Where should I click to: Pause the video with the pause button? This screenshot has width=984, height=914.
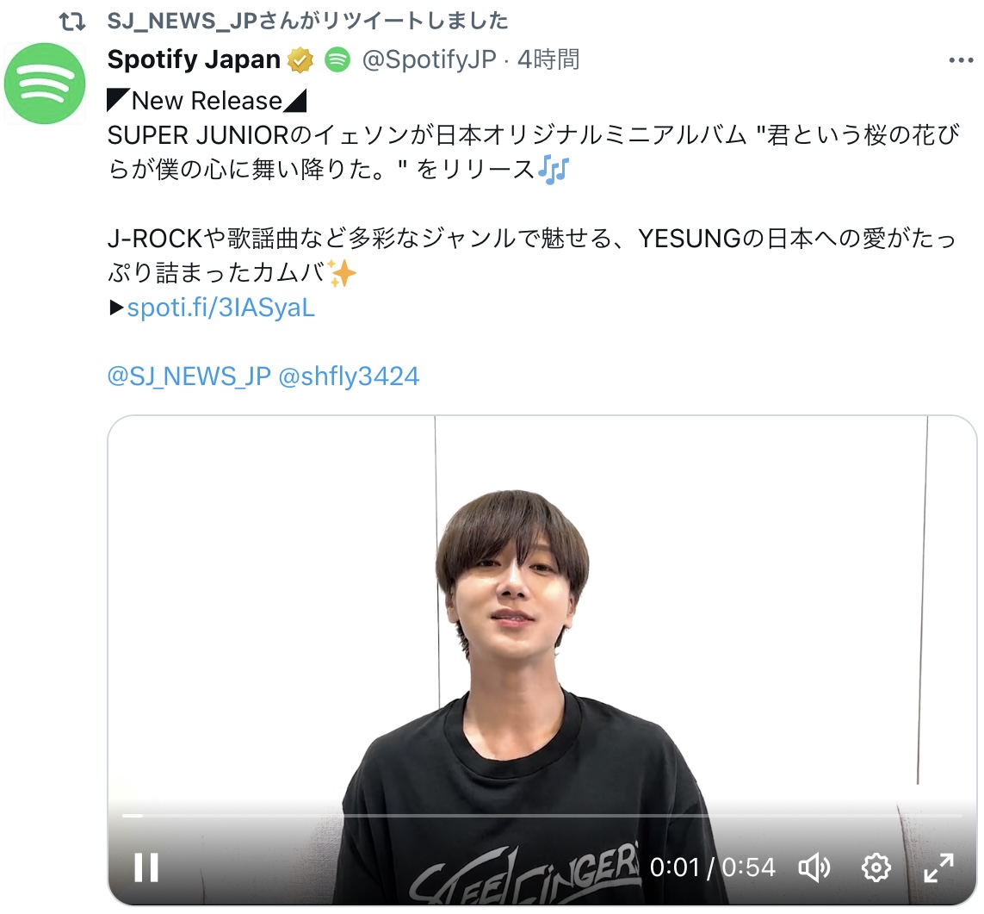click(x=146, y=867)
